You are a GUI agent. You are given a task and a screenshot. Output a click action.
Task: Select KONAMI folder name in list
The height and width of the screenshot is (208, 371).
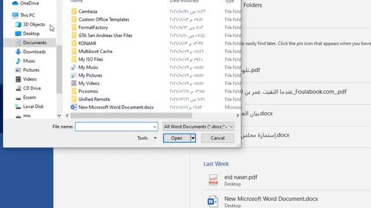click(88, 43)
